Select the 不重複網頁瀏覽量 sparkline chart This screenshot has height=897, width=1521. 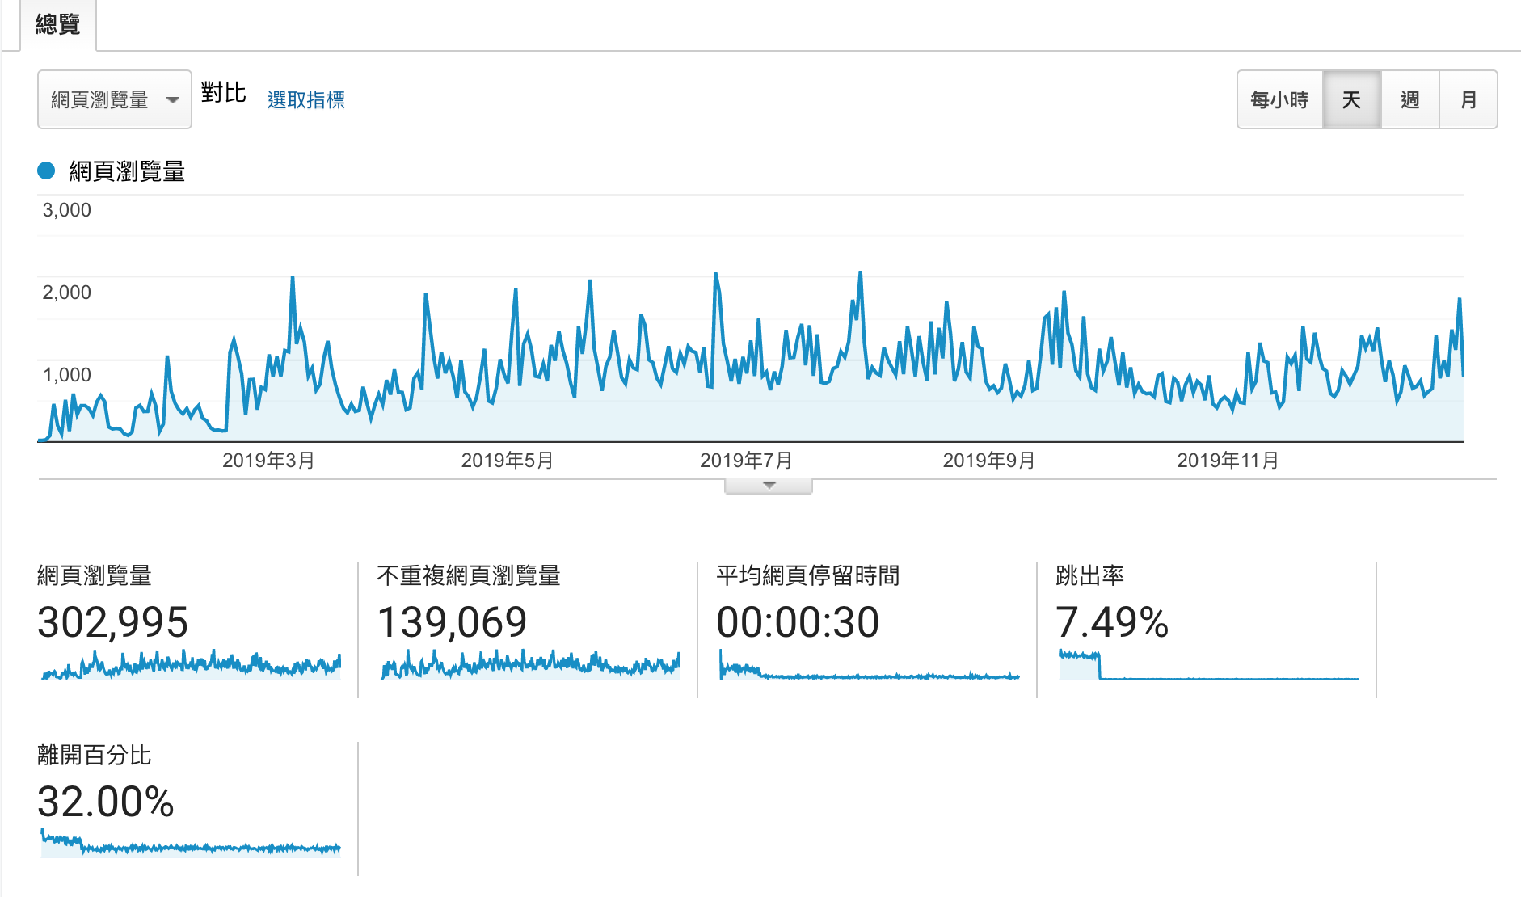coord(530,666)
